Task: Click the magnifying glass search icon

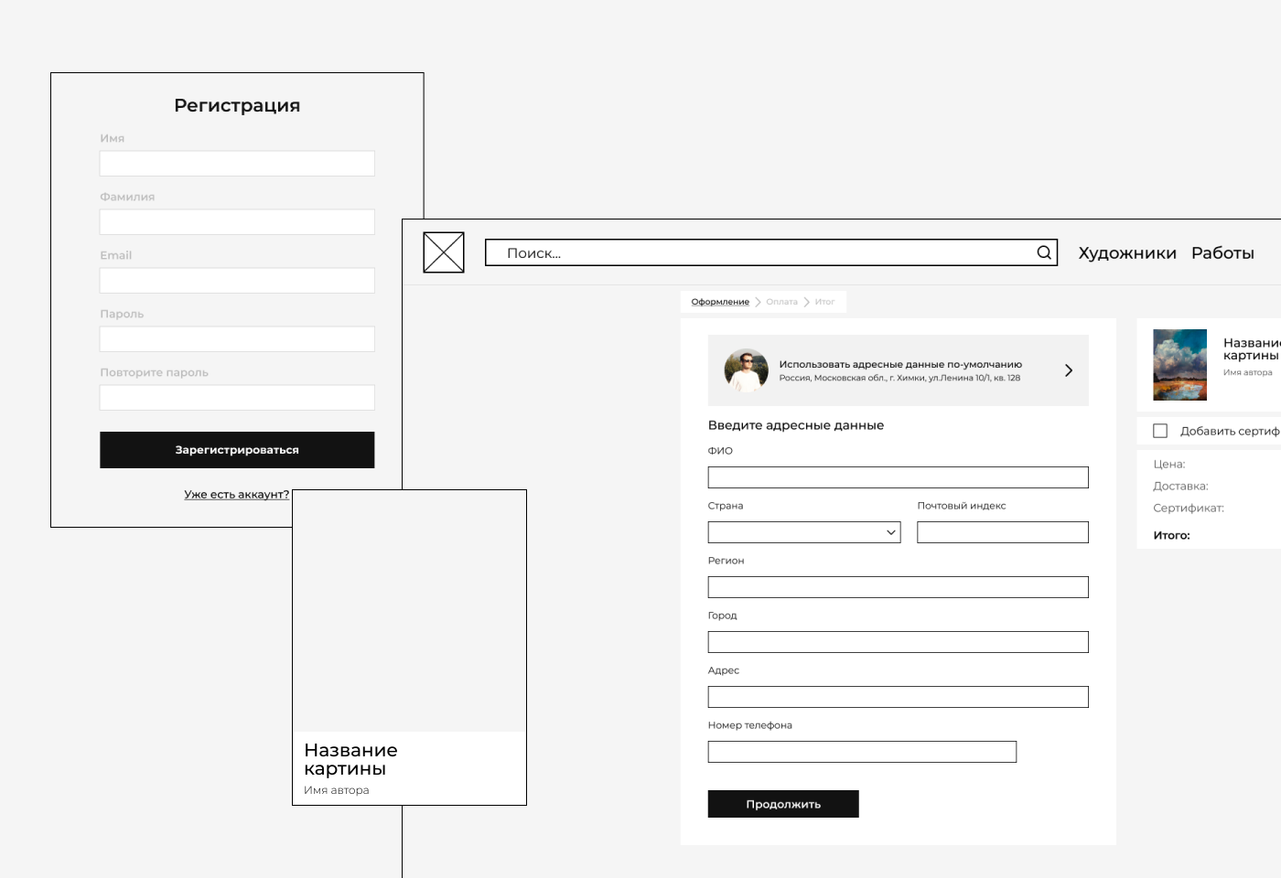Action: (1044, 252)
